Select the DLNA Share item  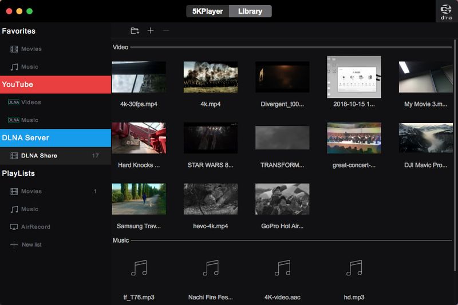coord(56,156)
